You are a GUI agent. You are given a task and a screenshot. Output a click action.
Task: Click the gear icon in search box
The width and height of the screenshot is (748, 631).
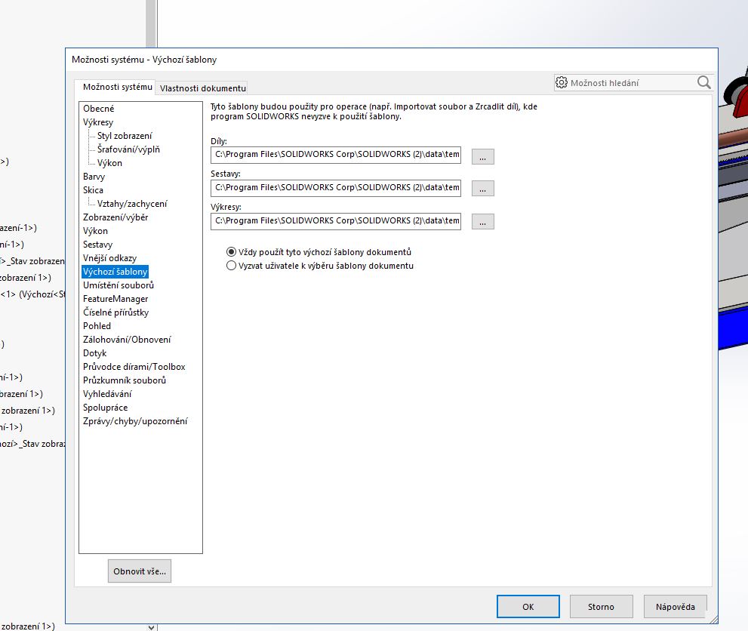[x=562, y=83]
